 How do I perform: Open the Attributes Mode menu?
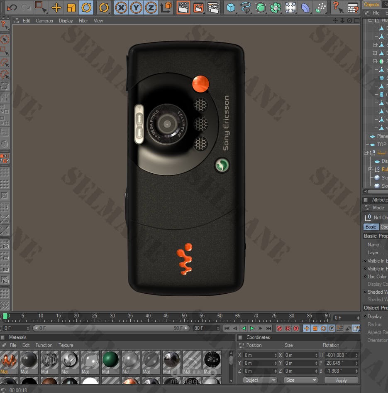pyautogui.click(x=378, y=208)
